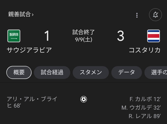This screenshot has height=124, width=167.
Task: Toggle the match notification bell
Action: click(x=155, y=15)
